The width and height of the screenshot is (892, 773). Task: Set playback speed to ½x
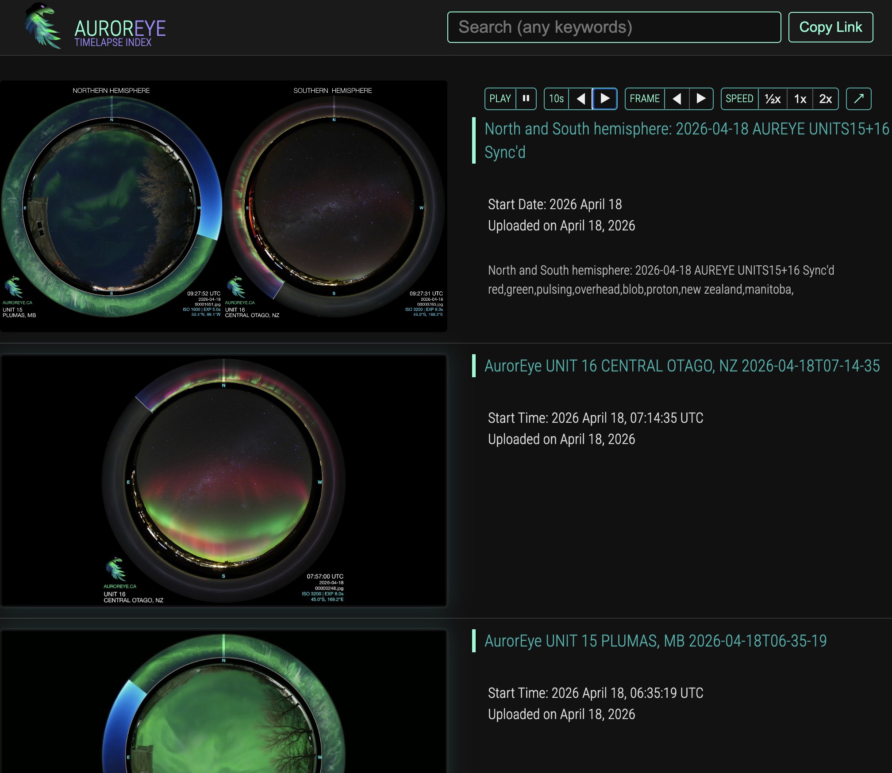click(773, 99)
